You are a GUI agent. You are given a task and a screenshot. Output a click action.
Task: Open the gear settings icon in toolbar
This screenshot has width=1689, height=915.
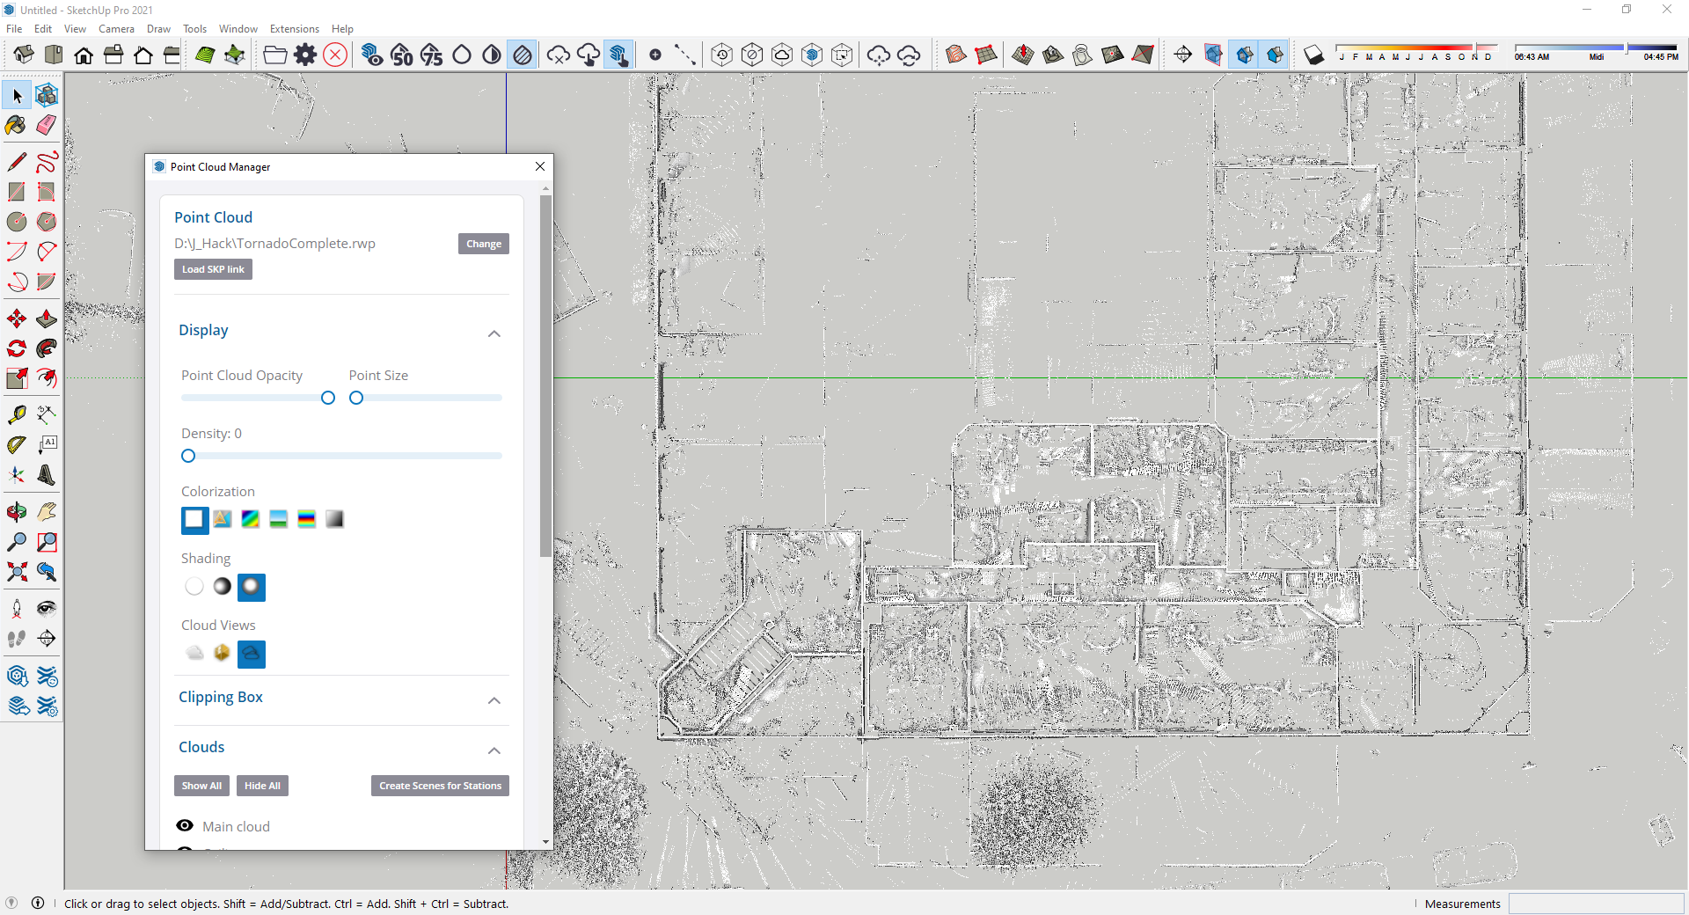coord(305,55)
